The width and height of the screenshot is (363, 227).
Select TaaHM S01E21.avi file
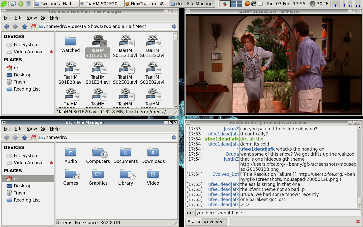point(125,47)
